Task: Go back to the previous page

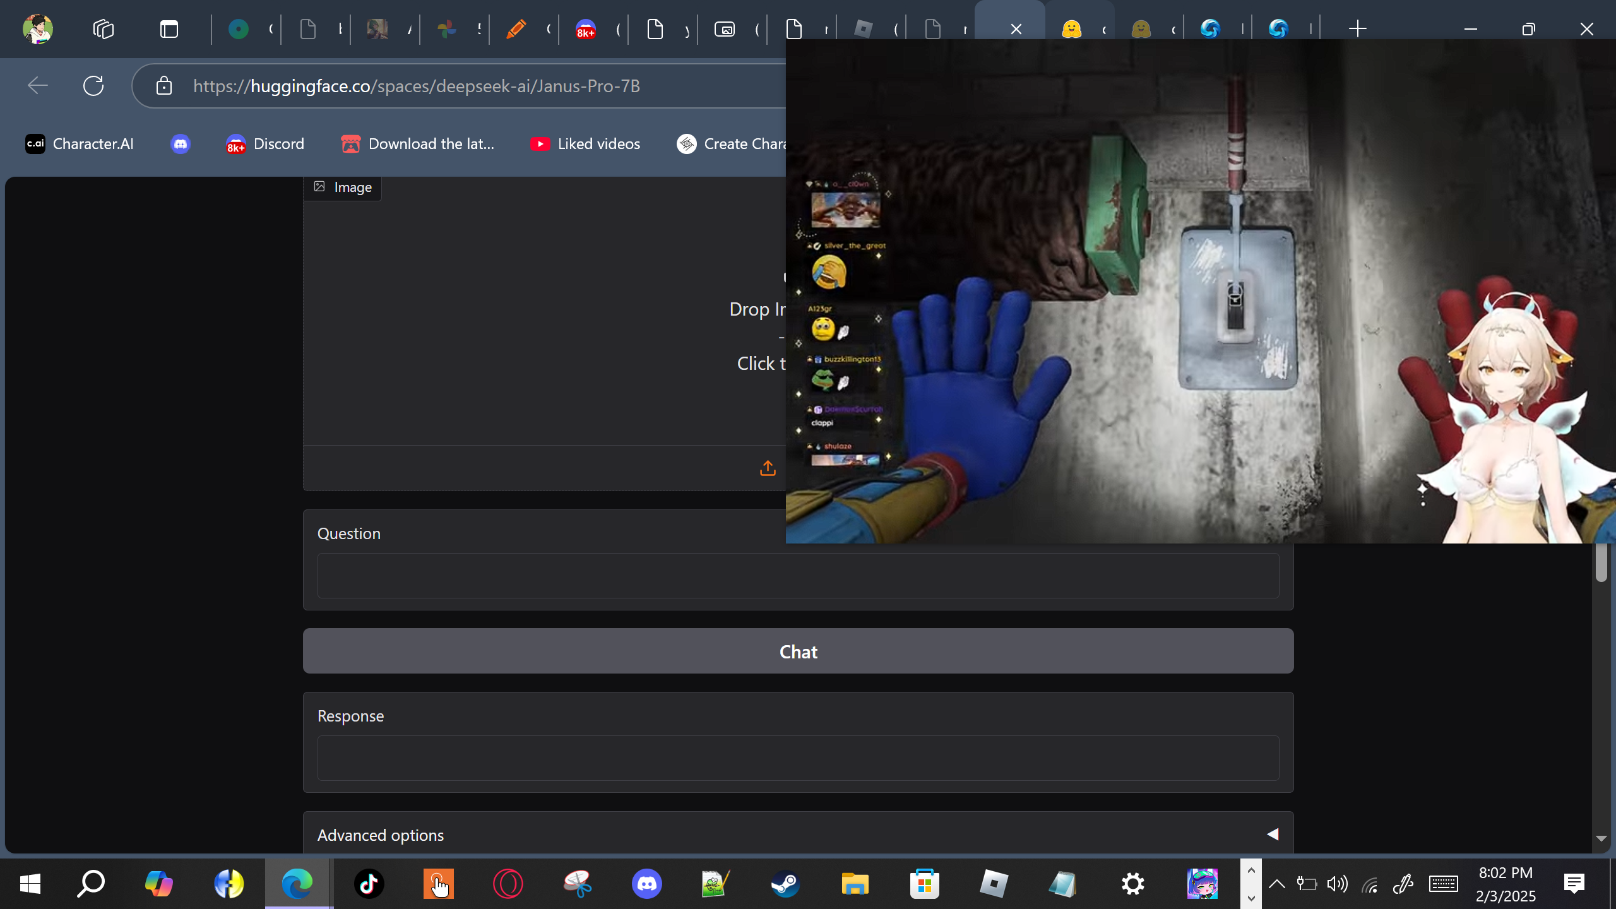Action: coord(38,85)
